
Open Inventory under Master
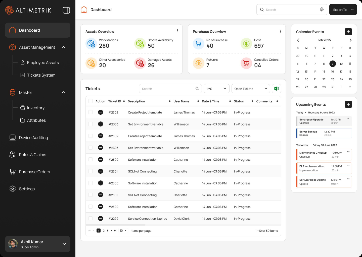coord(32,108)
